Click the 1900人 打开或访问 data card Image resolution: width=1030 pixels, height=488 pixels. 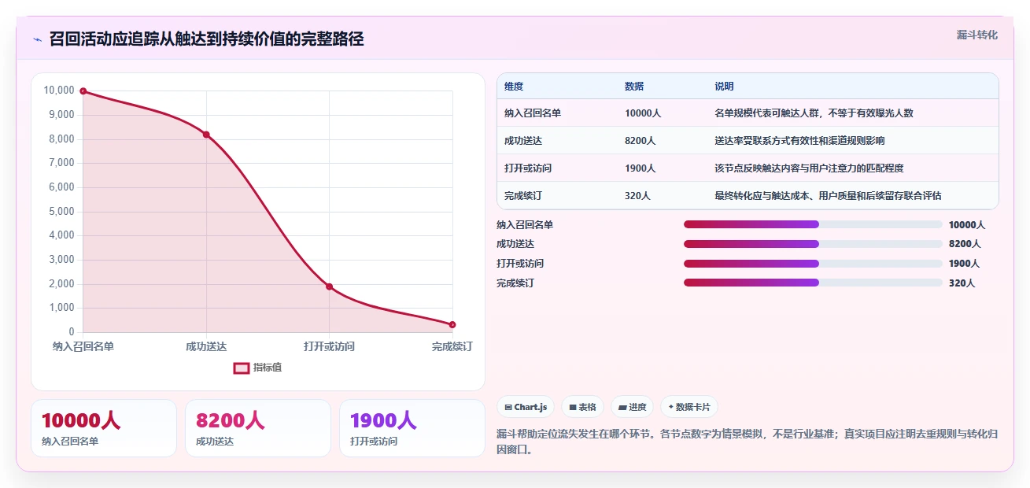pyautogui.click(x=412, y=428)
